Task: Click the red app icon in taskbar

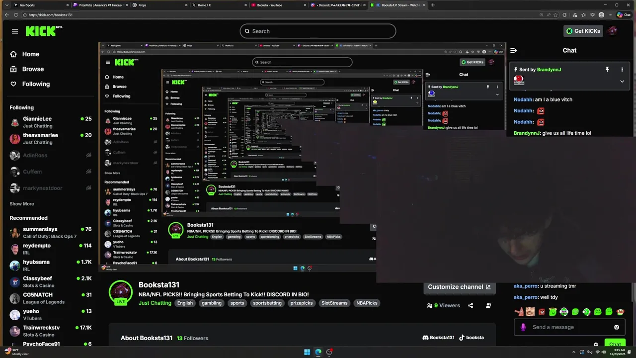Action: click(329, 352)
